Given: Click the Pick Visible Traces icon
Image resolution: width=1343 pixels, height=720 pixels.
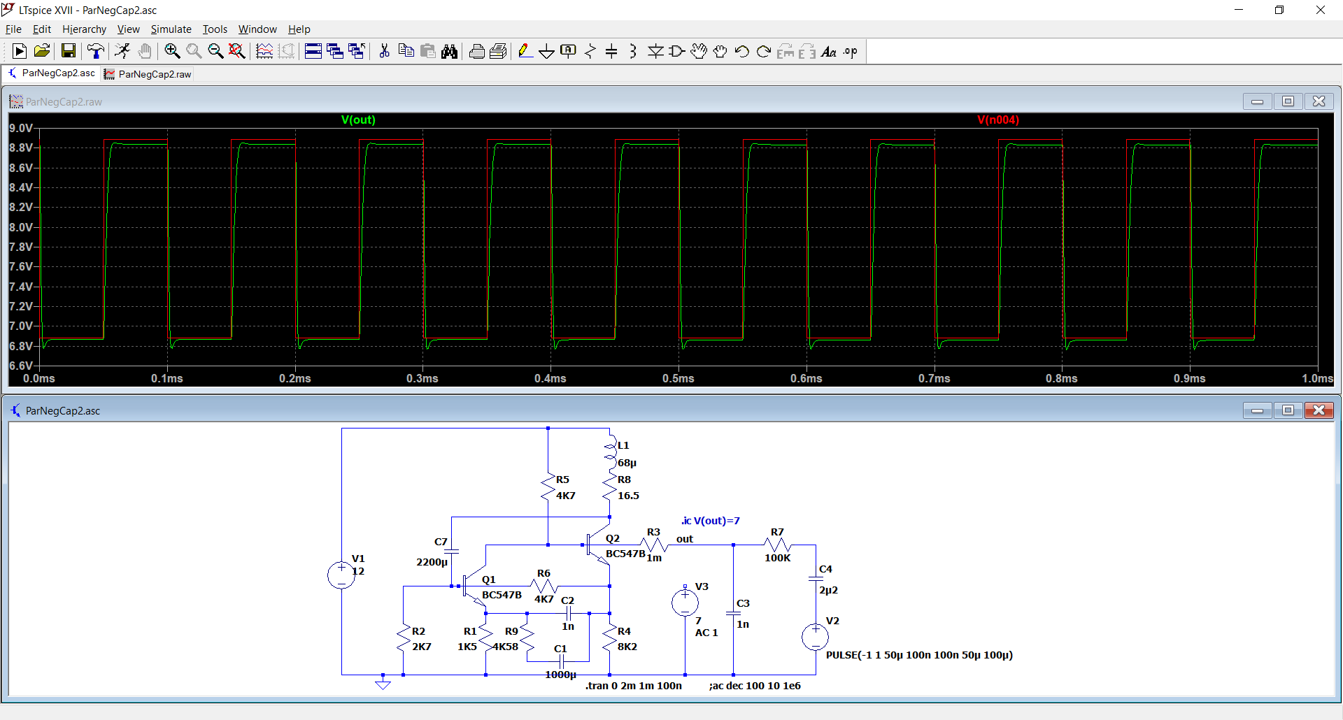Looking at the screenshot, I should click(264, 51).
